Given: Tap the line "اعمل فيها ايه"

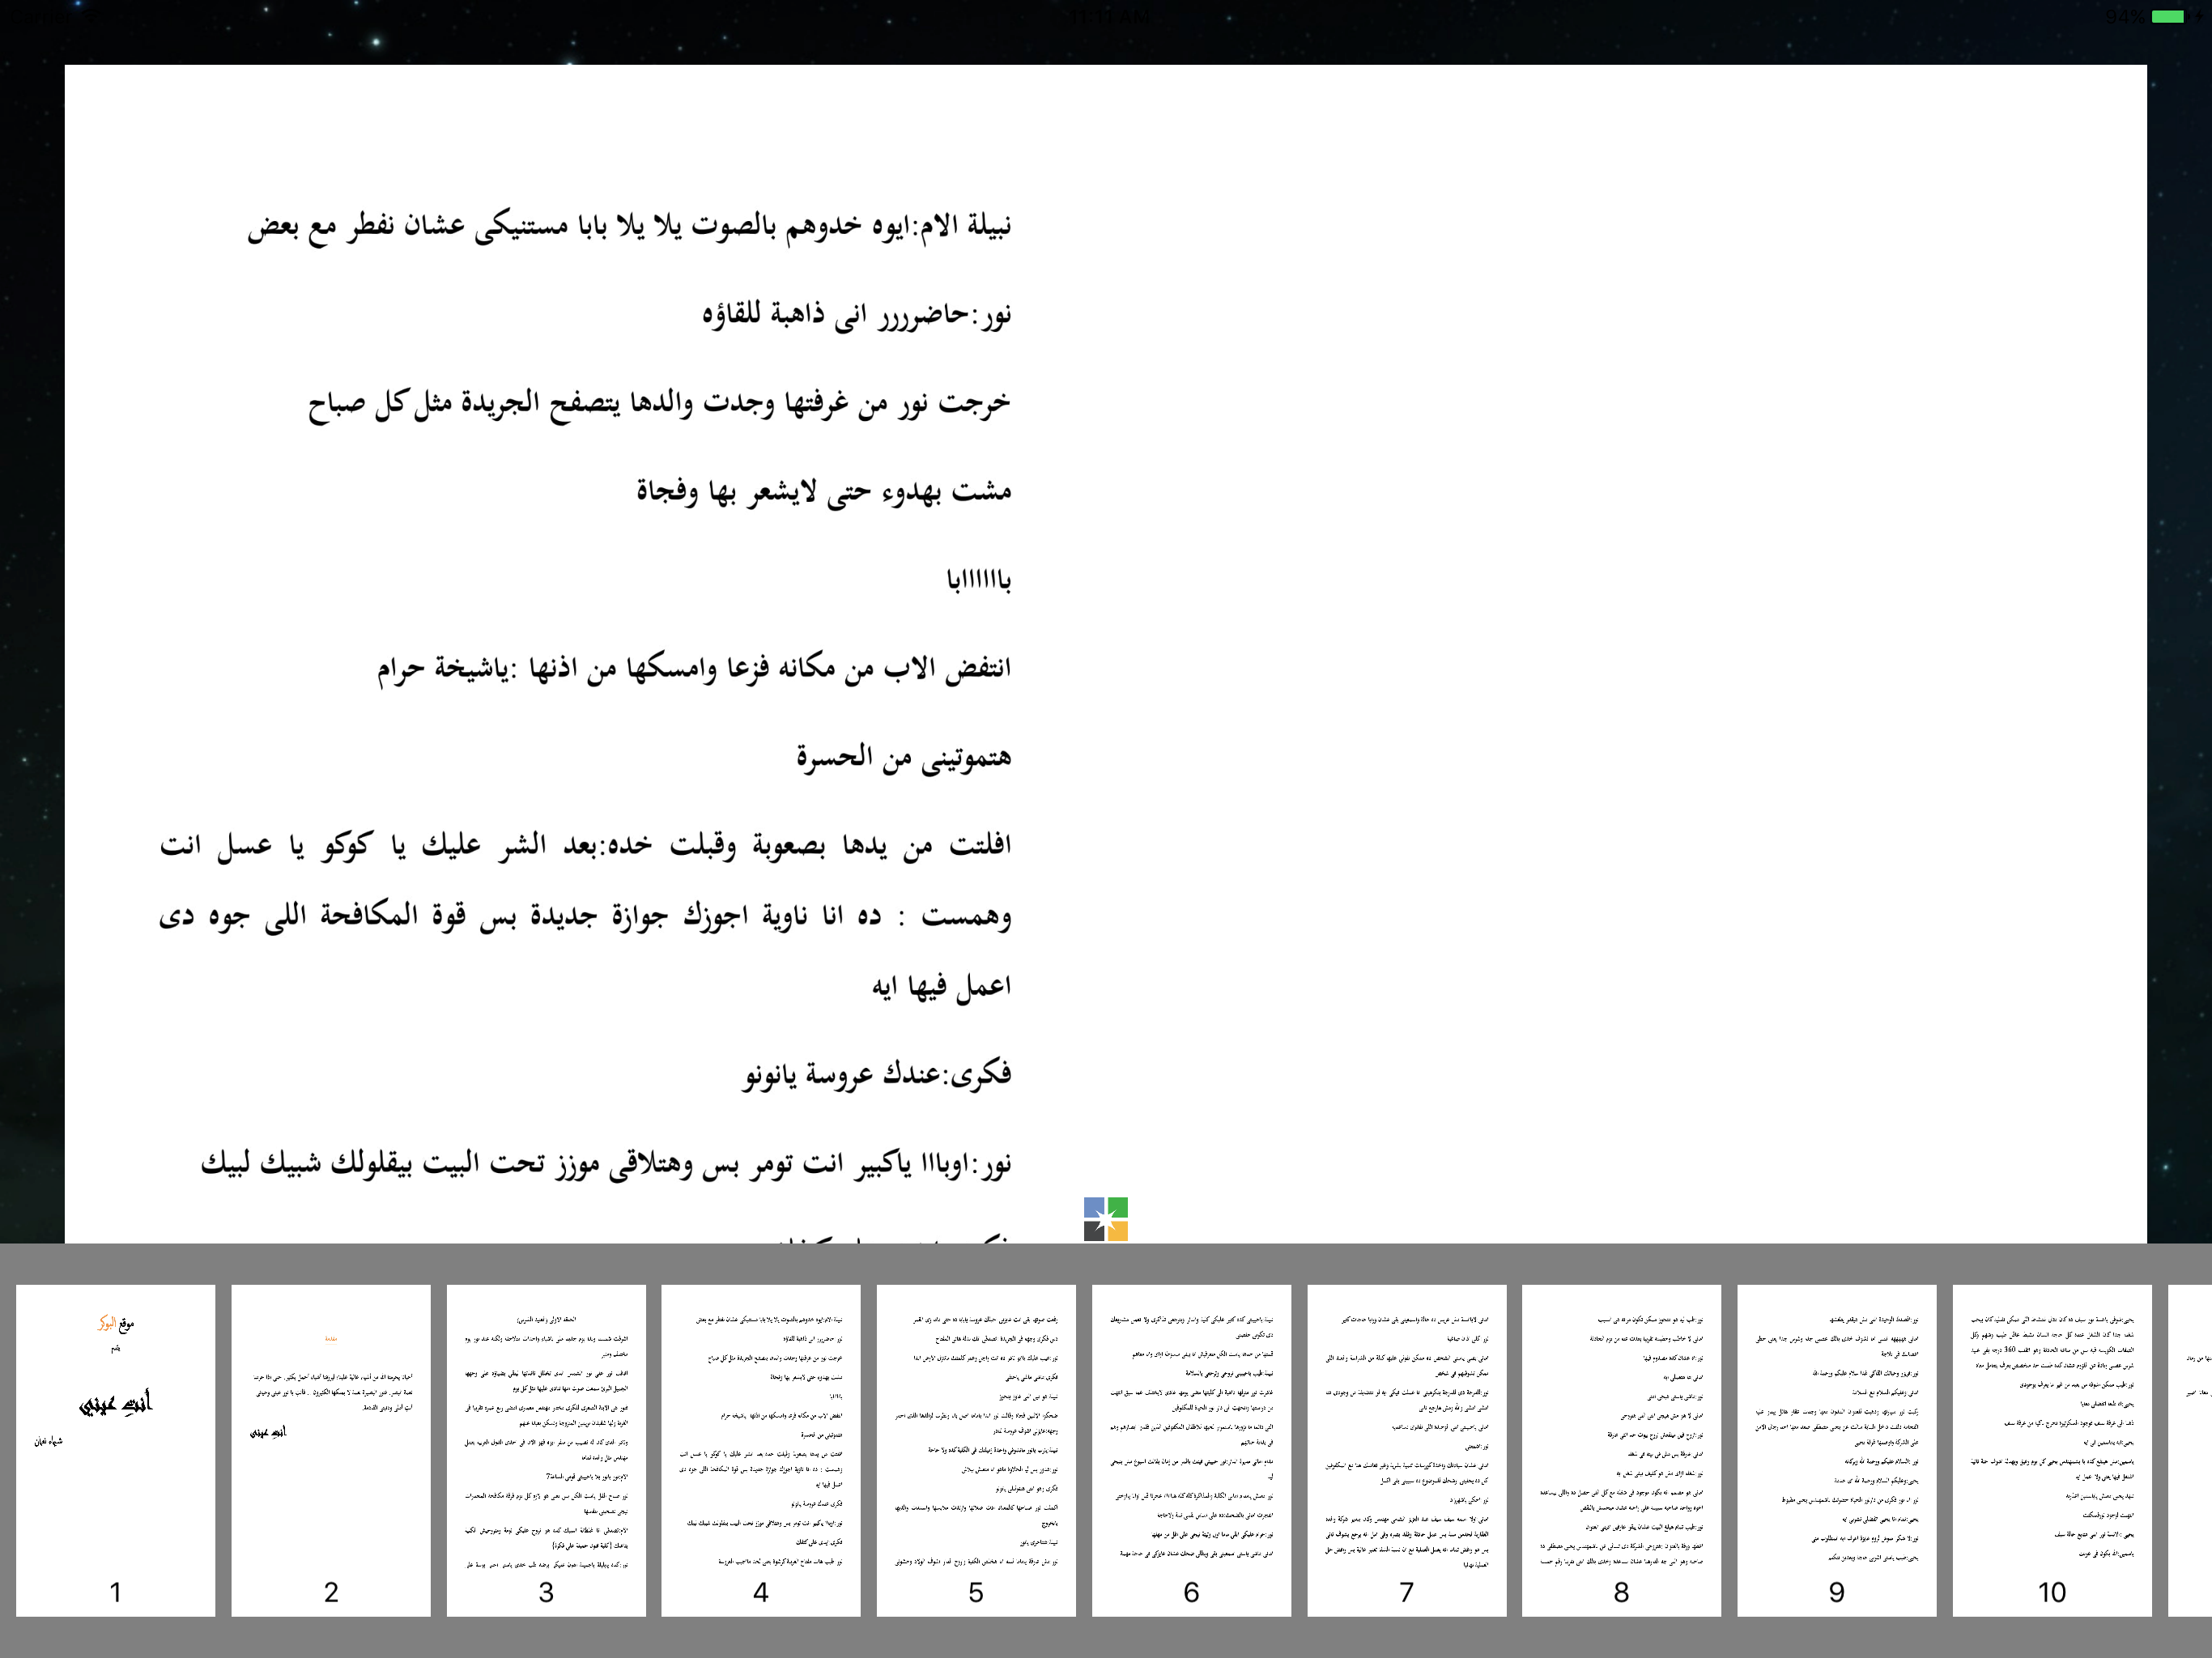Looking at the screenshot, I should 942,986.
